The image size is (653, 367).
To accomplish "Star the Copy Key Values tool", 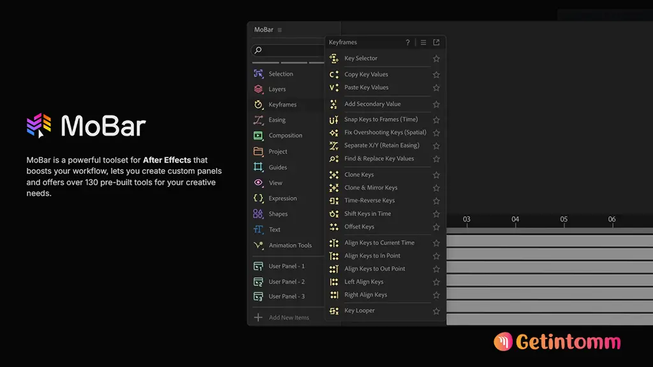I will [436, 75].
